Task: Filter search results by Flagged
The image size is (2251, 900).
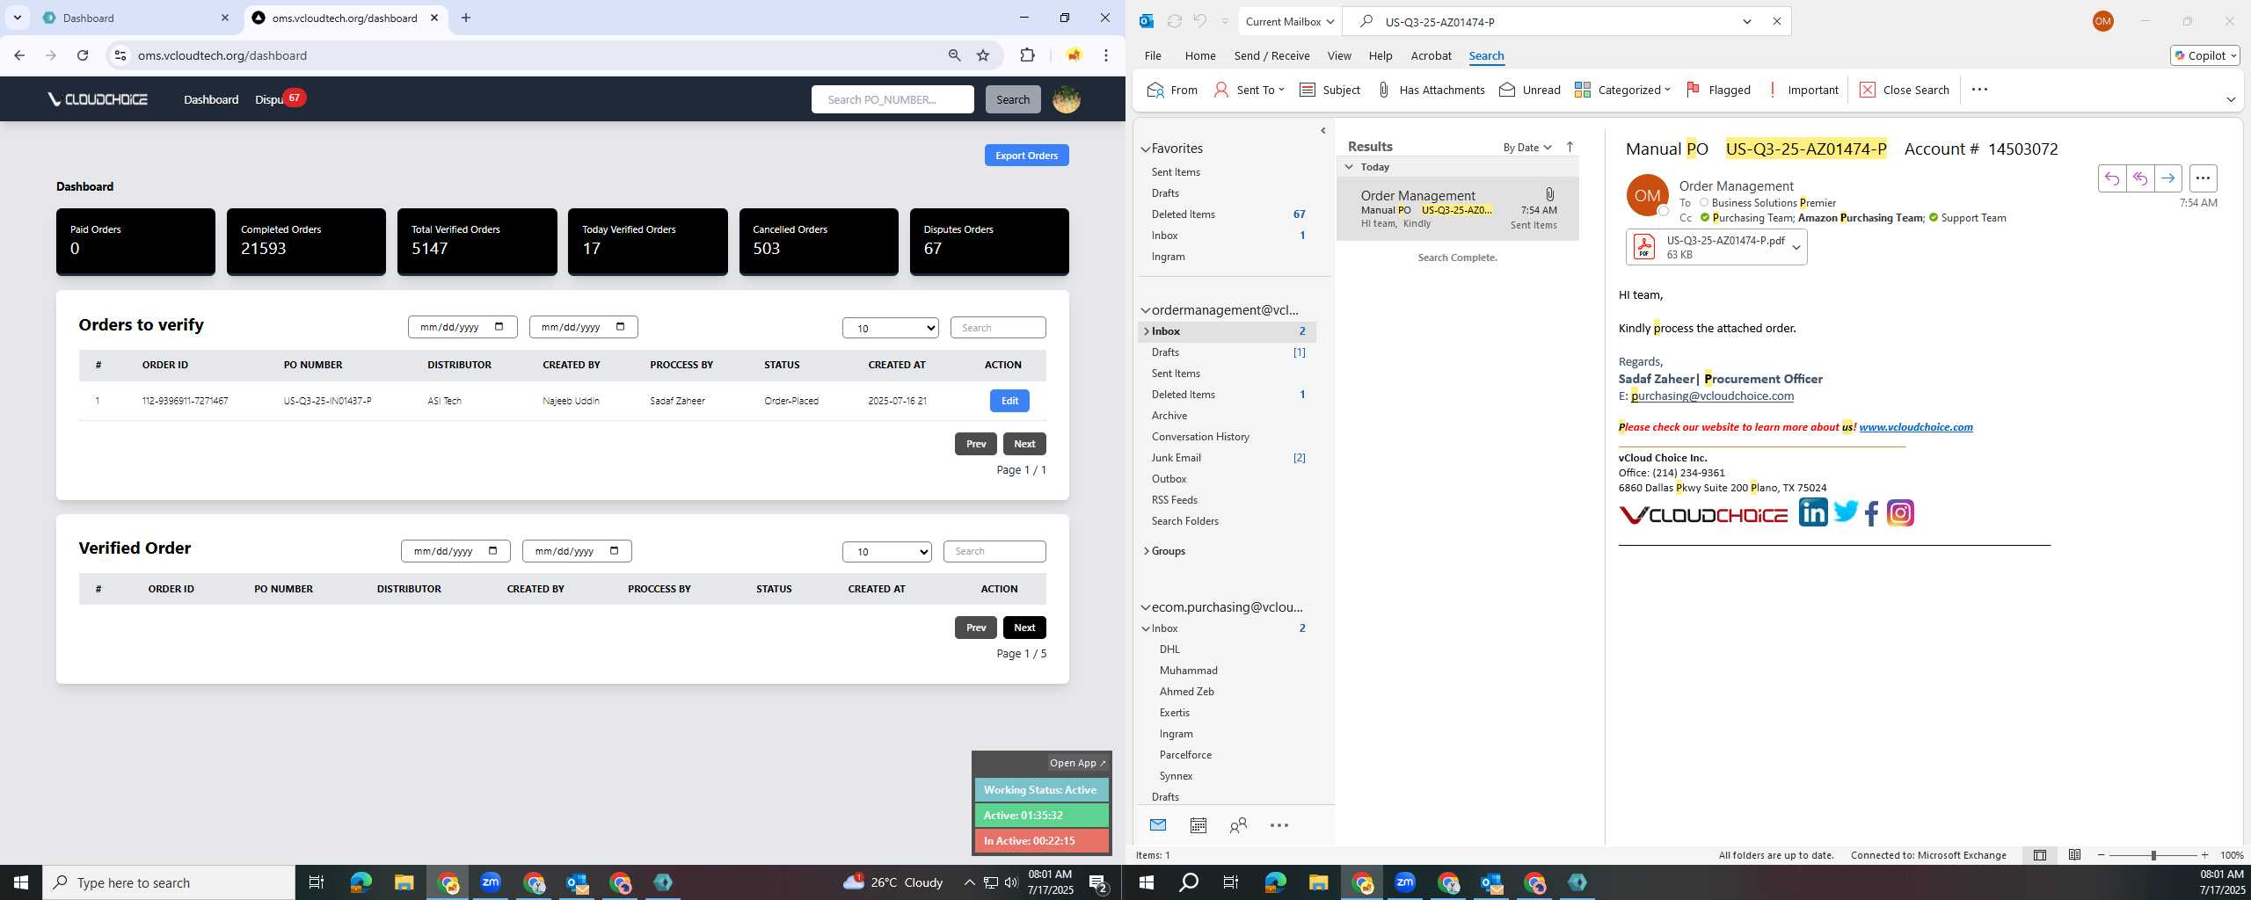Action: coord(1718,90)
